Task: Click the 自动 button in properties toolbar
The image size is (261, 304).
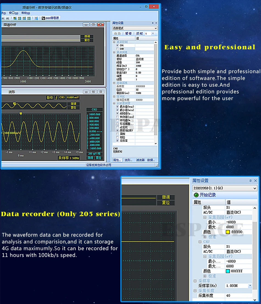Action: (x=118, y=33)
